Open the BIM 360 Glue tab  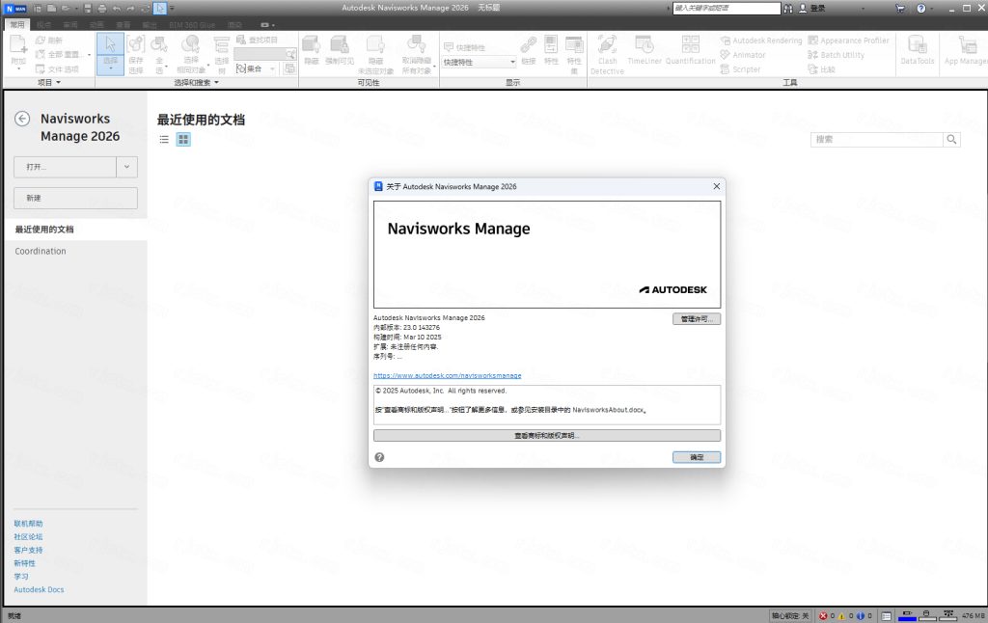(x=191, y=24)
